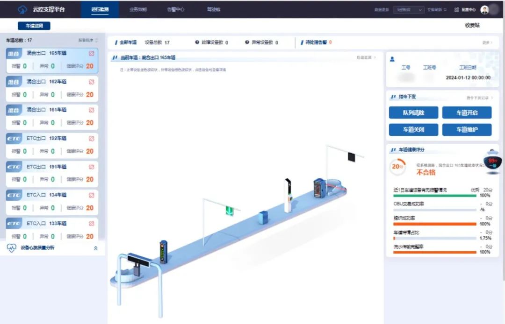Click the heartbeat icon beside 设备心跳质量分析
Viewport: 505px width, 324px height.
click(x=12, y=248)
